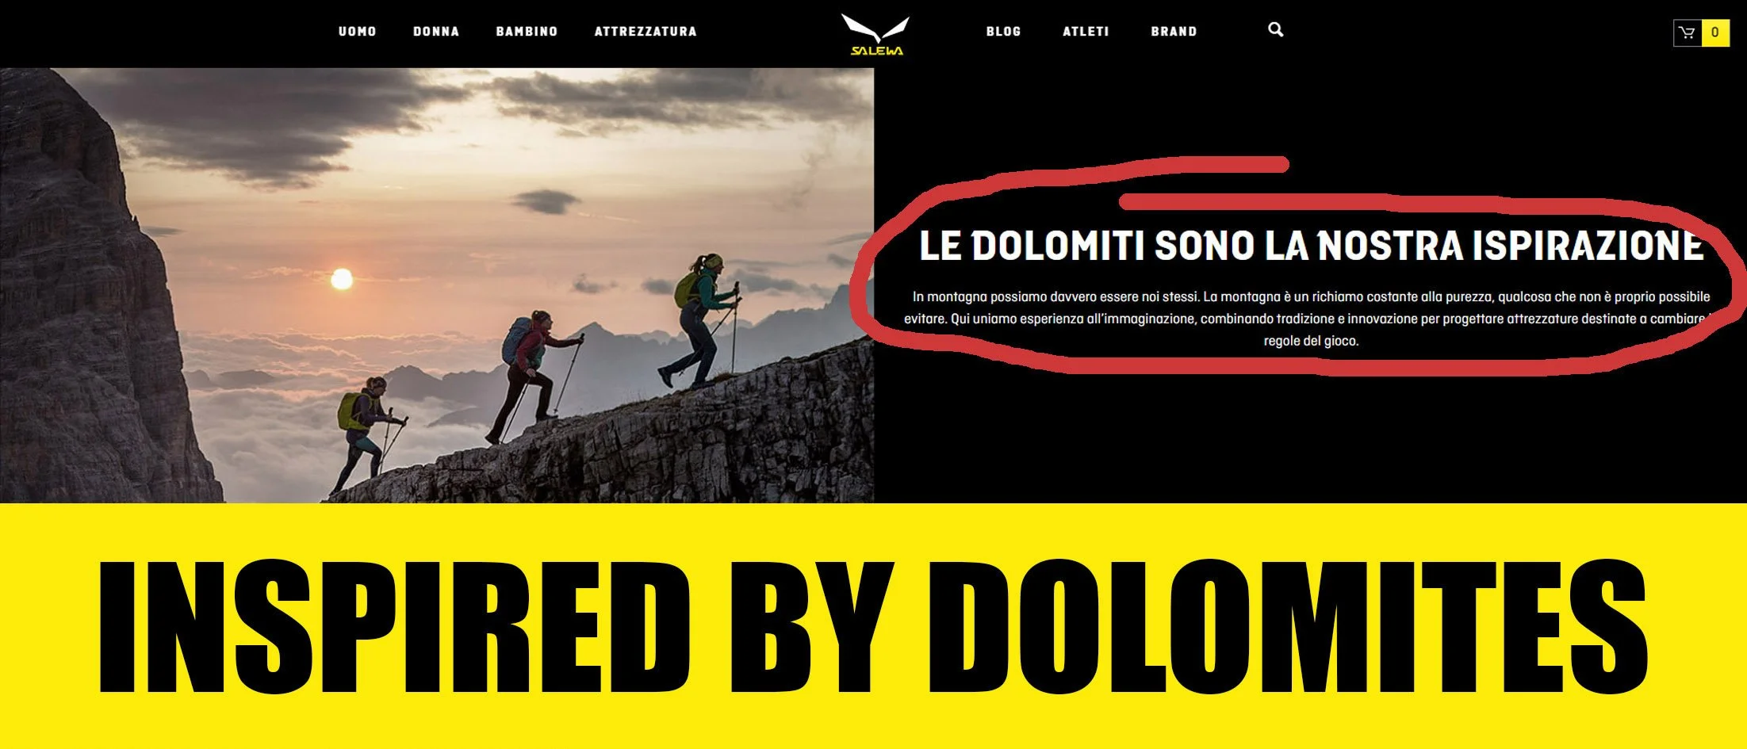Viewport: 1747px width, 749px height.
Task: Click the Salewa eagle logo
Action: point(875,30)
